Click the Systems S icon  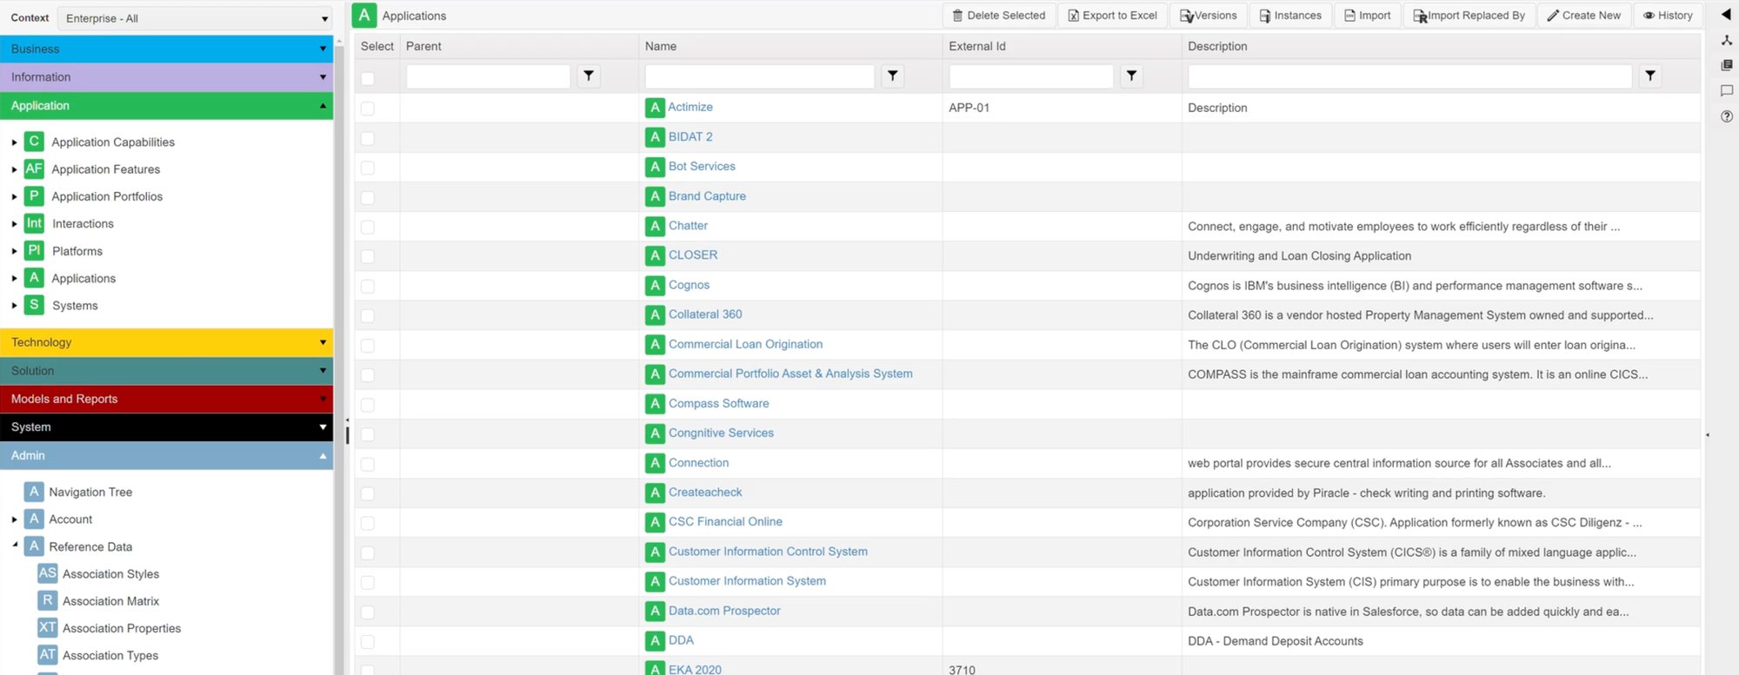click(x=34, y=305)
